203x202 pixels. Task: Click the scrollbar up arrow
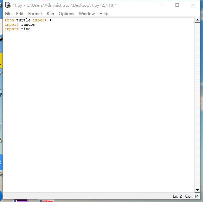point(197,20)
